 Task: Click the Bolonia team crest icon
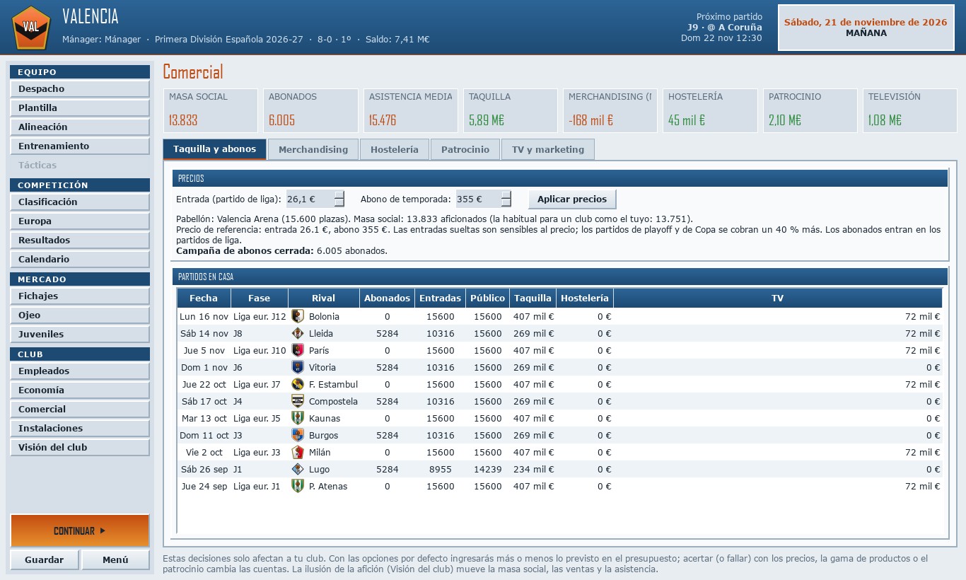click(298, 317)
